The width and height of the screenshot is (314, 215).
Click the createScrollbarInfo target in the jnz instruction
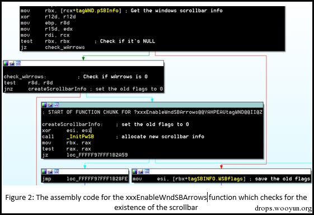pos(57,89)
